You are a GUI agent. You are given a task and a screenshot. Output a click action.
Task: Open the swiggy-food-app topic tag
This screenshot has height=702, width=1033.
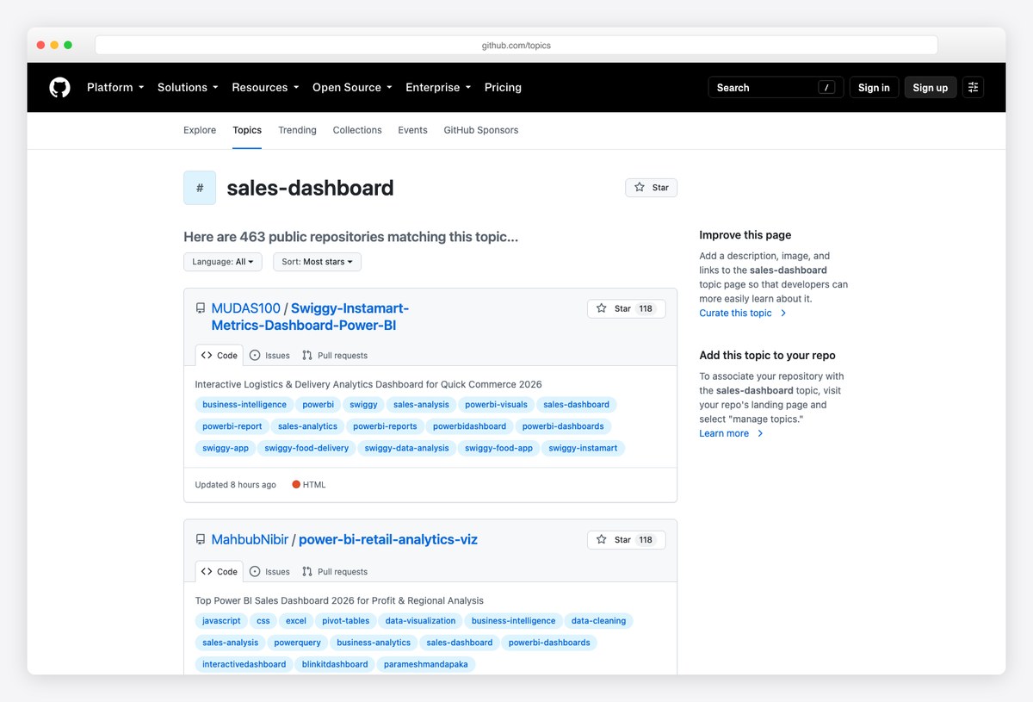click(x=498, y=448)
